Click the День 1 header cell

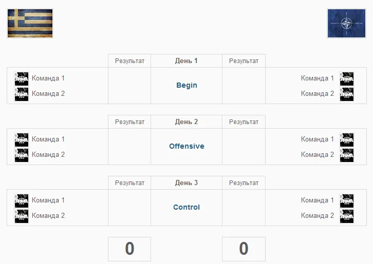(x=186, y=61)
